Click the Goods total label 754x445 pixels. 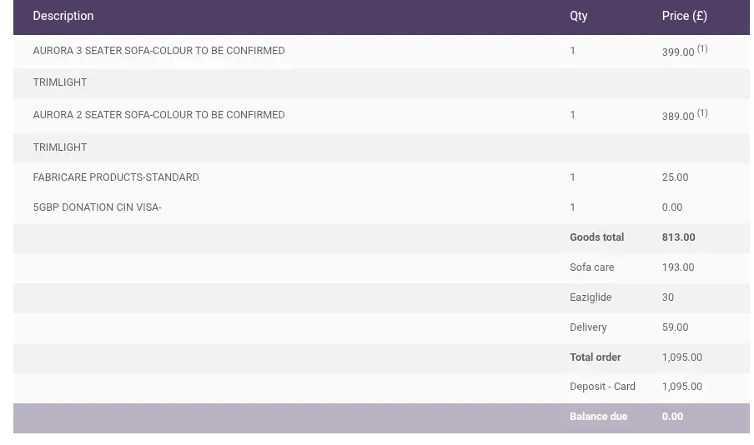[x=596, y=237]
